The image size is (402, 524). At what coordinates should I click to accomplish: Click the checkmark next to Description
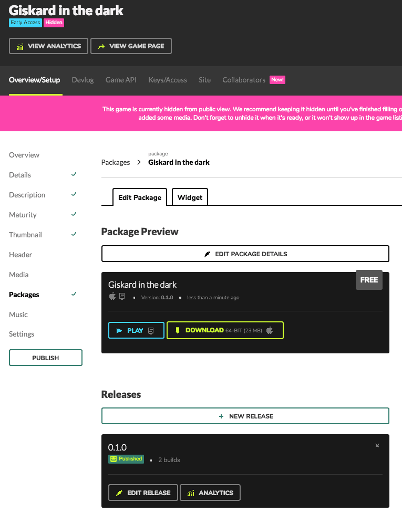point(74,194)
